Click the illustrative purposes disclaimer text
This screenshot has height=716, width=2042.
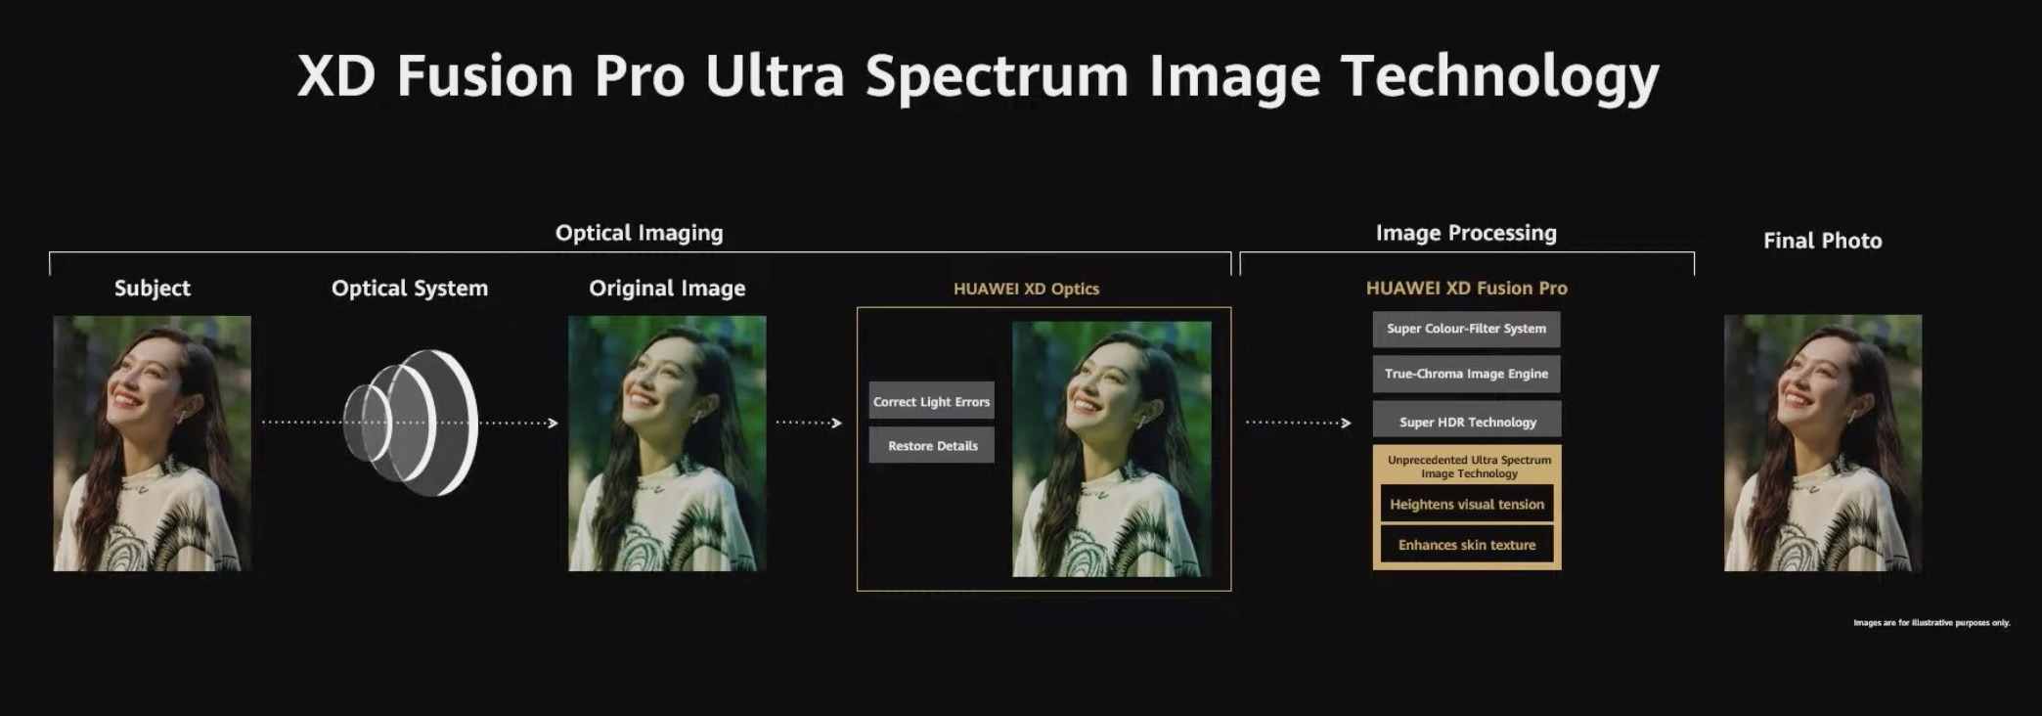tap(1931, 622)
